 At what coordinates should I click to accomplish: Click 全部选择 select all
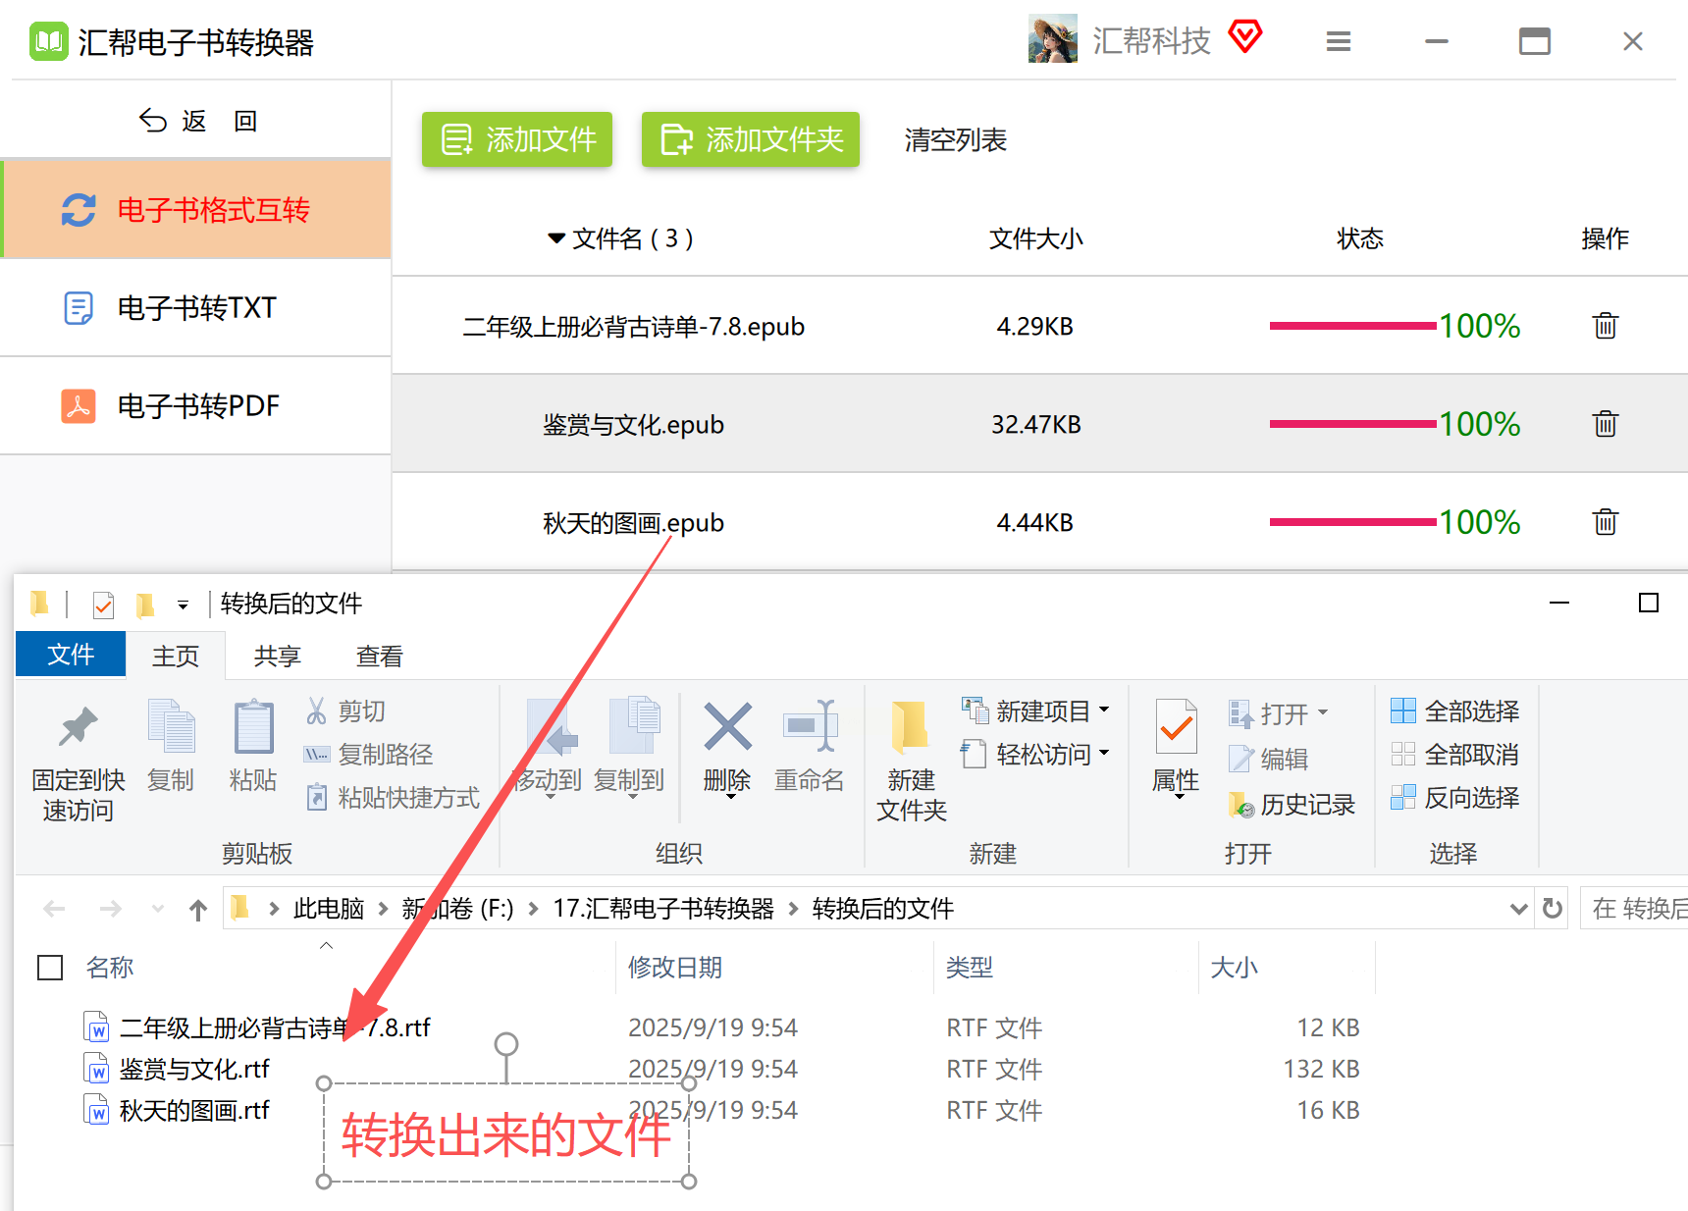point(1455,711)
